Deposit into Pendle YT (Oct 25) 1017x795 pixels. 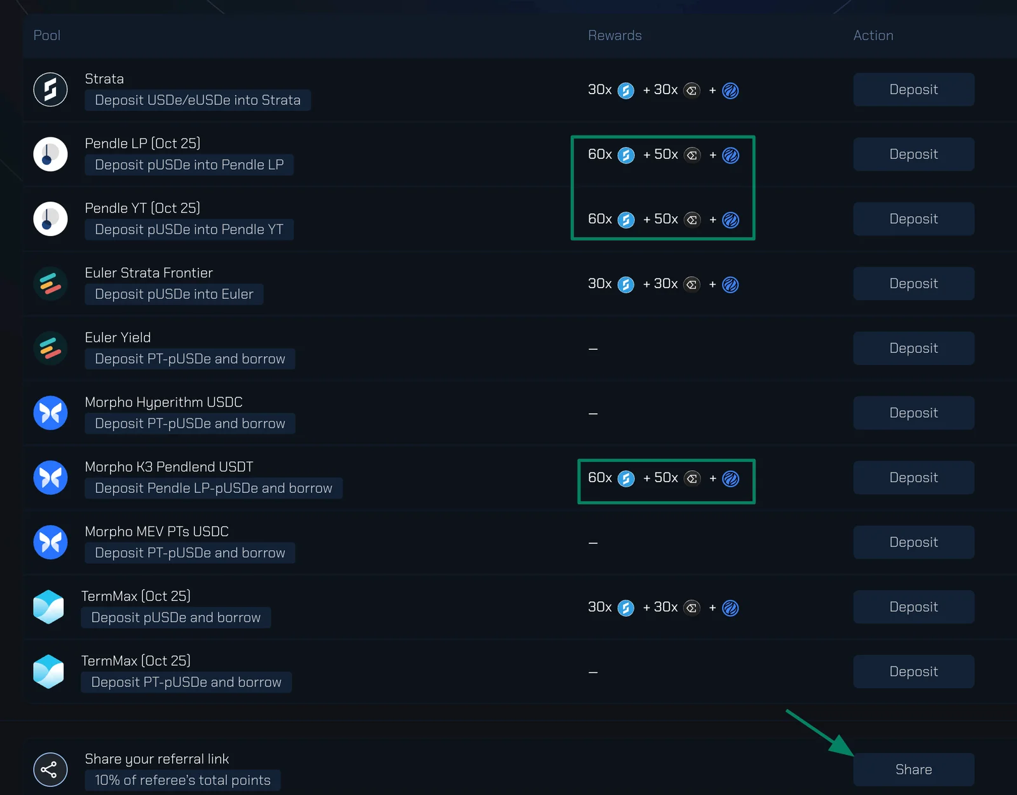click(913, 219)
